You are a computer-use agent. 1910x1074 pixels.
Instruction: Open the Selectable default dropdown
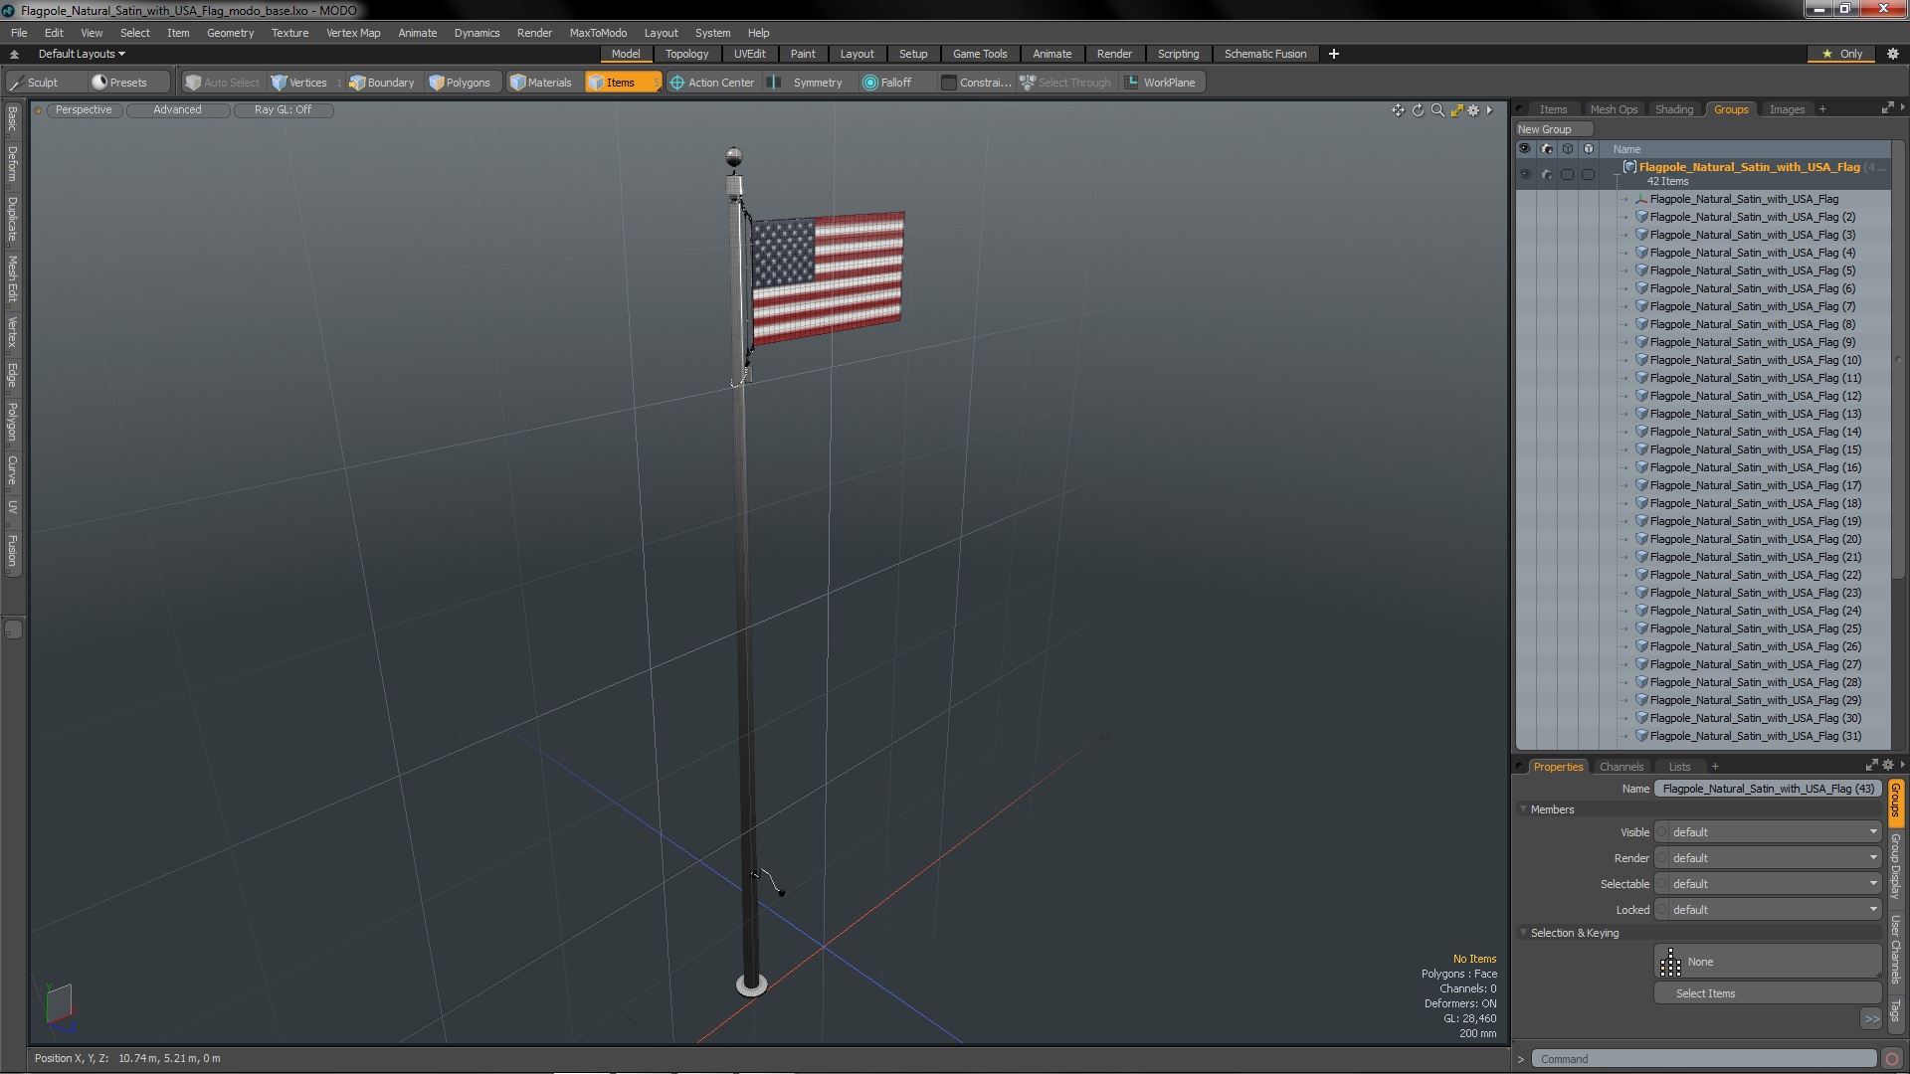pos(1768,884)
